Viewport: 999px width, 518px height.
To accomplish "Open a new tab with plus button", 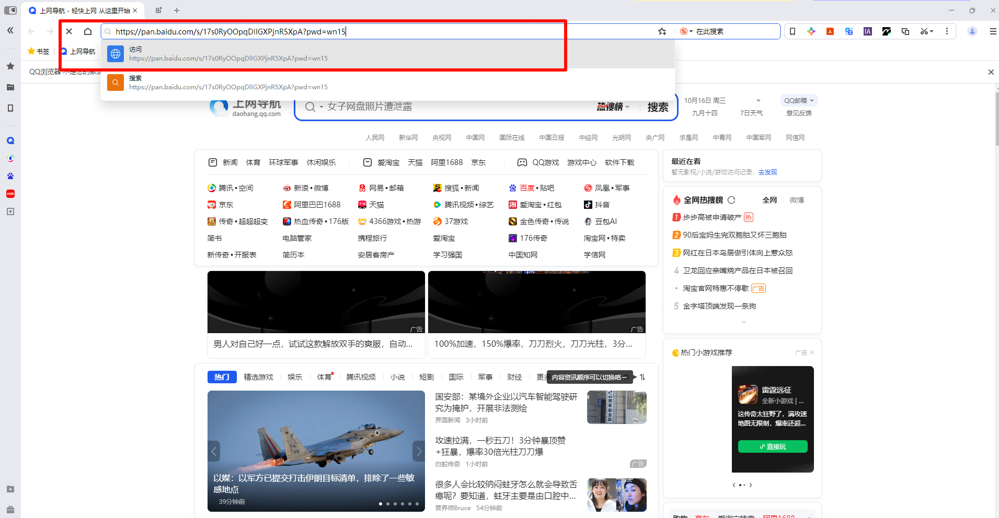I will 177,10.
